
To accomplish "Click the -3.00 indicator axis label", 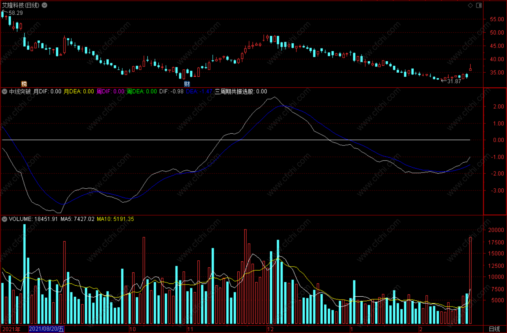I will (498, 190).
